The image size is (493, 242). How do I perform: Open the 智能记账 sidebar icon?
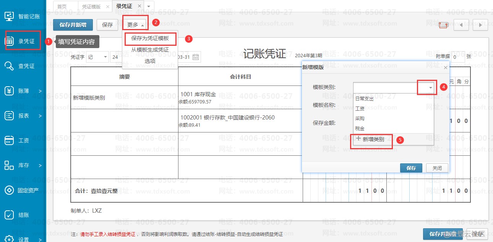pos(9,16)
